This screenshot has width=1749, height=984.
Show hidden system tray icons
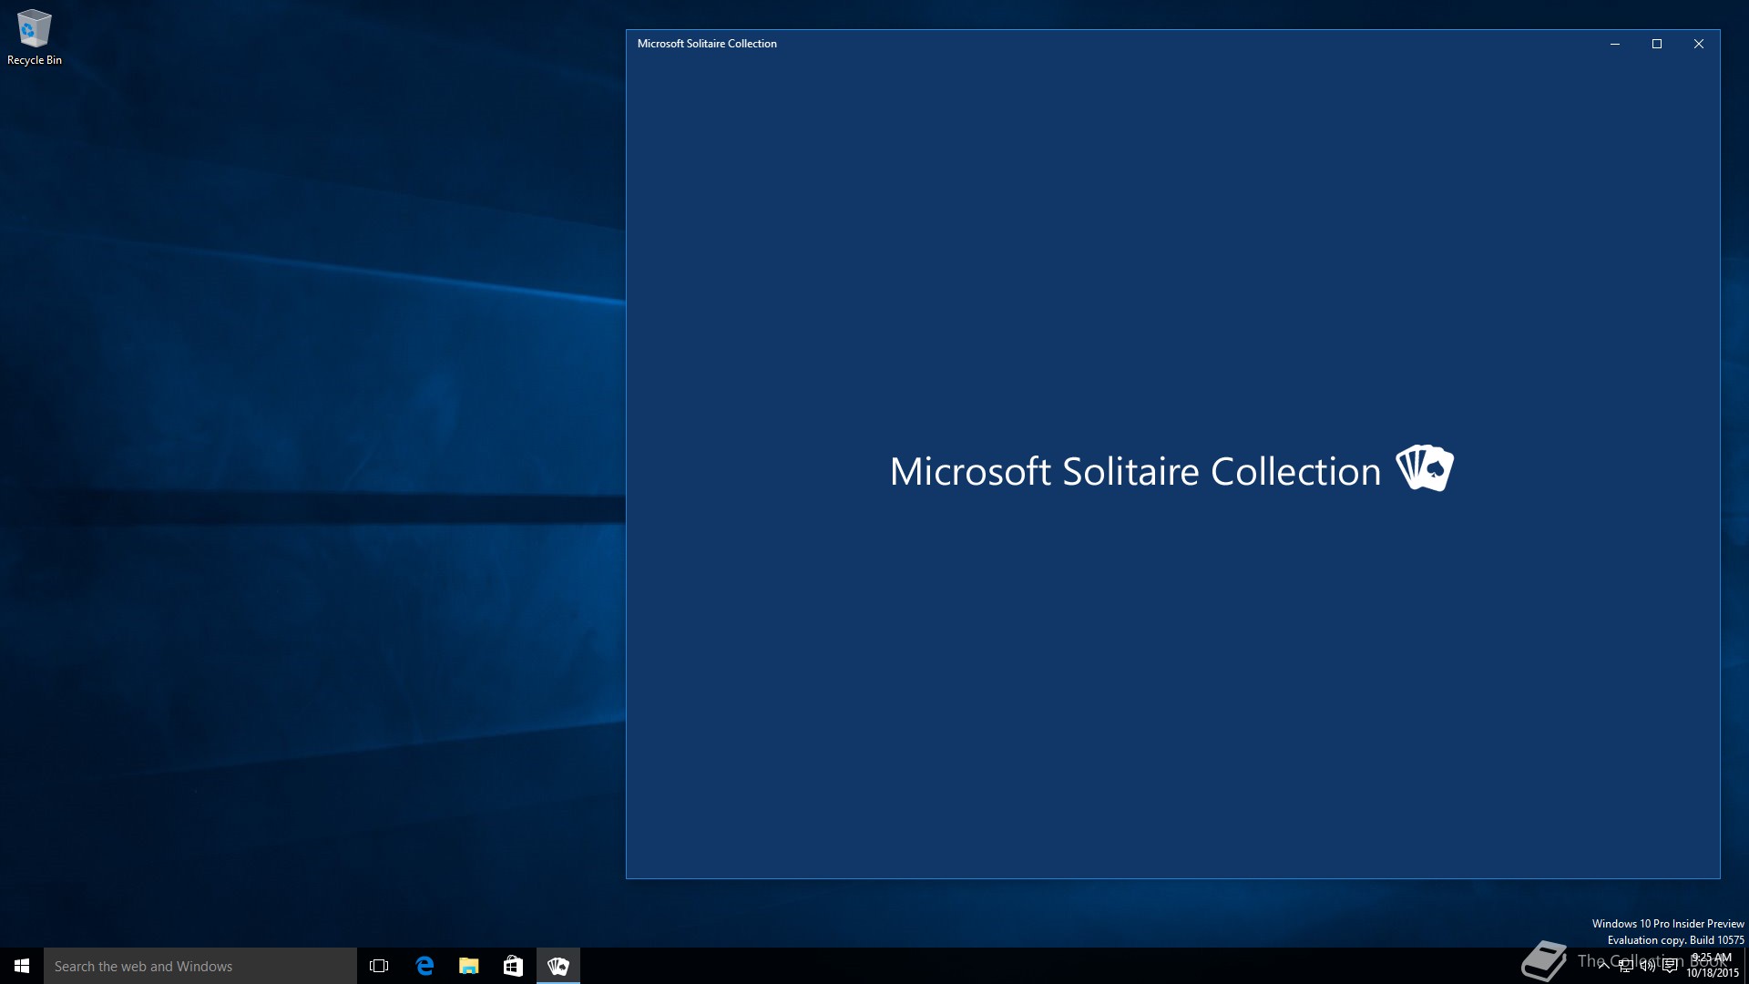[1603, 966]
